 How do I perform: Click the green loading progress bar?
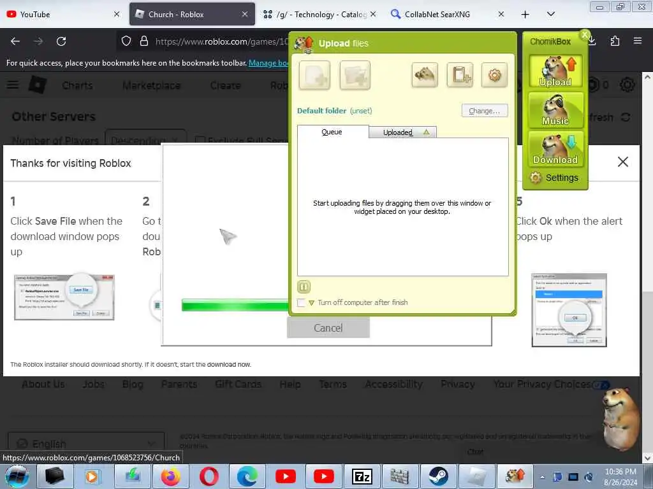click(235, 305)
